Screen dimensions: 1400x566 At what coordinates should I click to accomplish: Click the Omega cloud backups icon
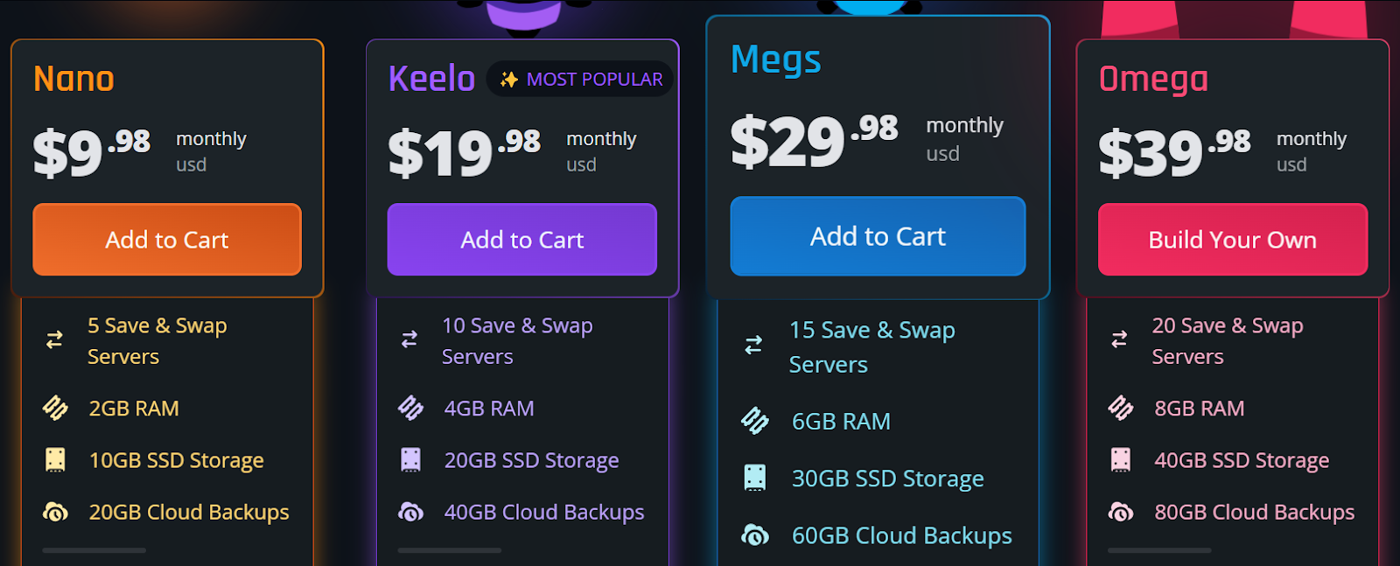1121,512
